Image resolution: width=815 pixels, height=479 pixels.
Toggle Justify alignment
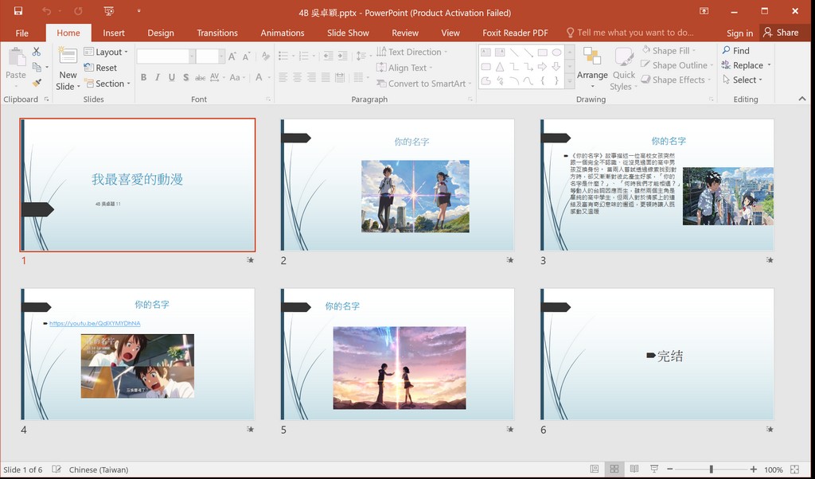pyautogui.click(x=326, y=77)
